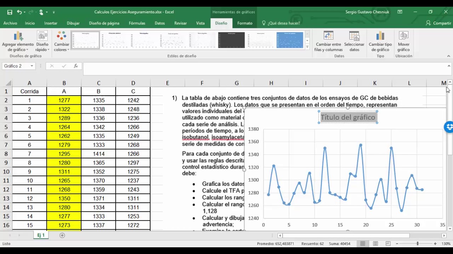This screenshot has width=453, height=254.
Task: Click cell containing 1350 in column A data
Action: [x=64, y=198]
